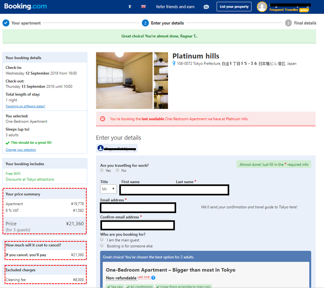Click the Email address field
Viewport: 324px width, 288px height.
tap(138, 208)
